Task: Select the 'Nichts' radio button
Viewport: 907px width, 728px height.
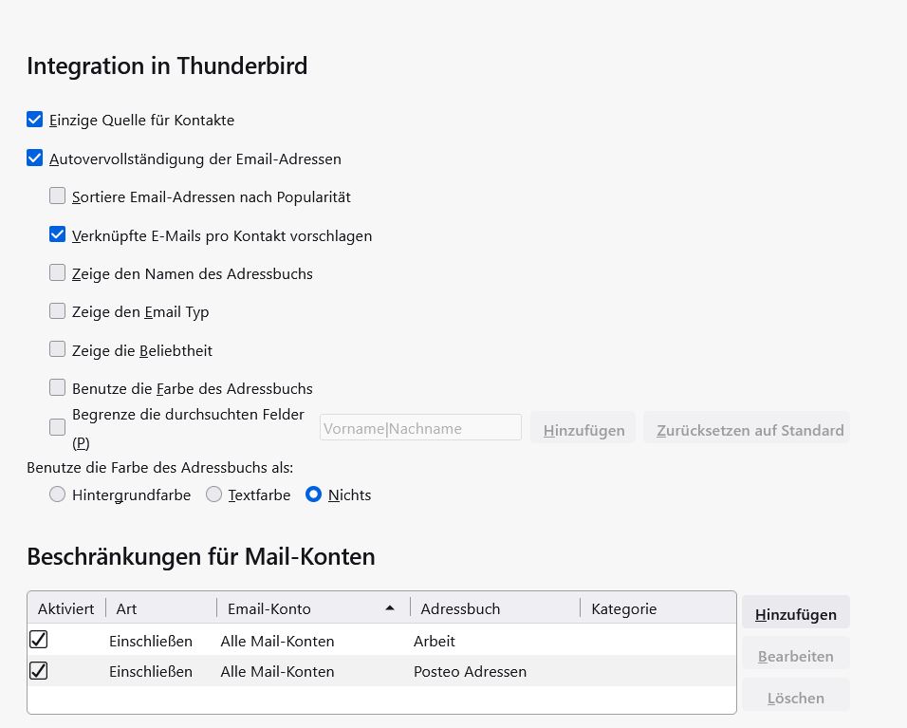Action: pos(314,495)
